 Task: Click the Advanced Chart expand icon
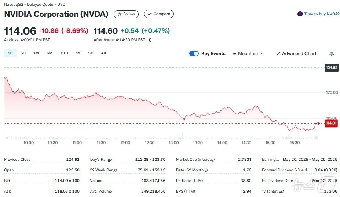click(278, 54)
